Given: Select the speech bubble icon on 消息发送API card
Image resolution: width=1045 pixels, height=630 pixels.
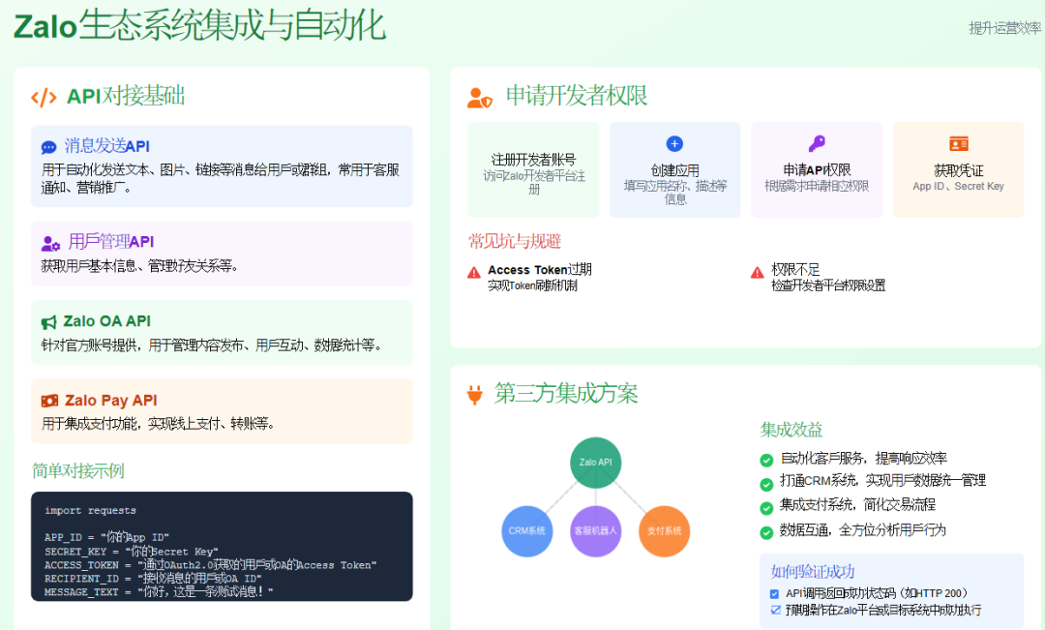Looking at the screenshot, I should [49, 147].
